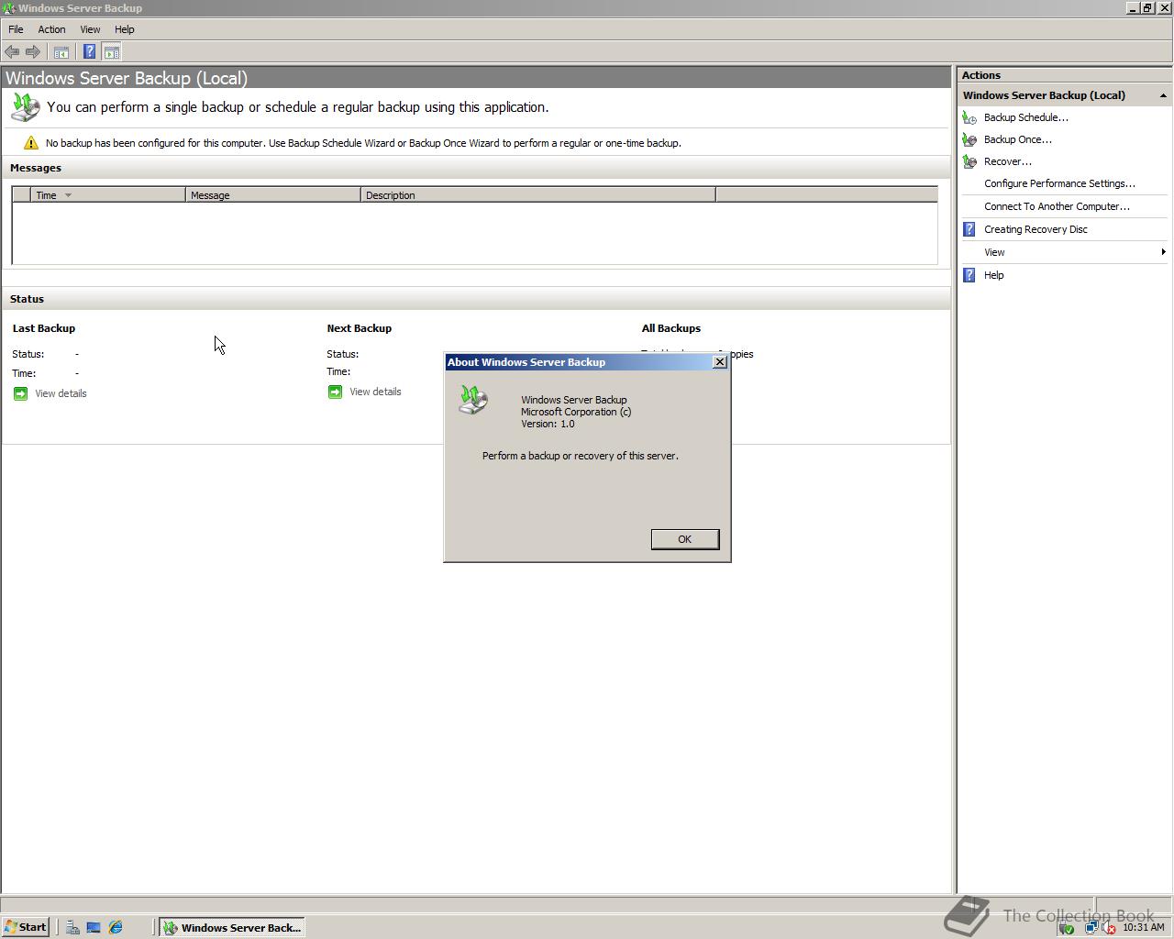Screen dimensions: 1174x939
Task: Sort messages by Time column
Action: point(108,195)
